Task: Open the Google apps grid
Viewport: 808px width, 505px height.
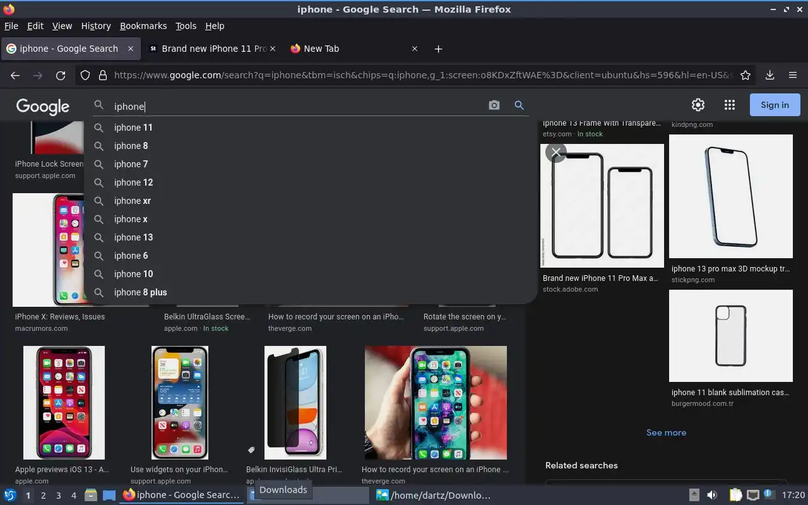Action: (730, 105)
